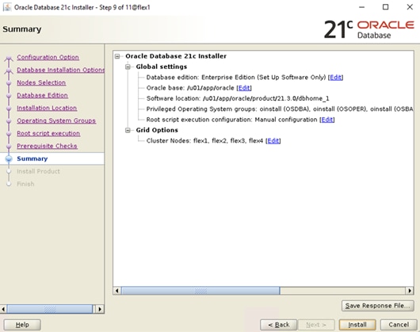
Task: Click the Summary step bullet icon
Action: 9,158
